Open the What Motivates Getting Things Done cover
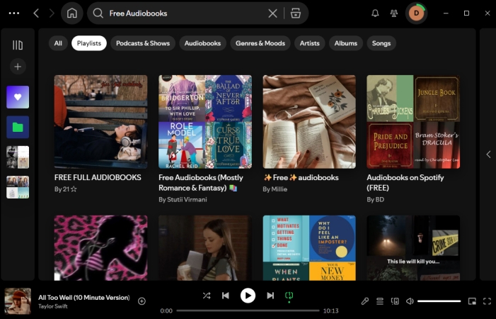This screenshot has height=319, width=496. coord(309,248)
